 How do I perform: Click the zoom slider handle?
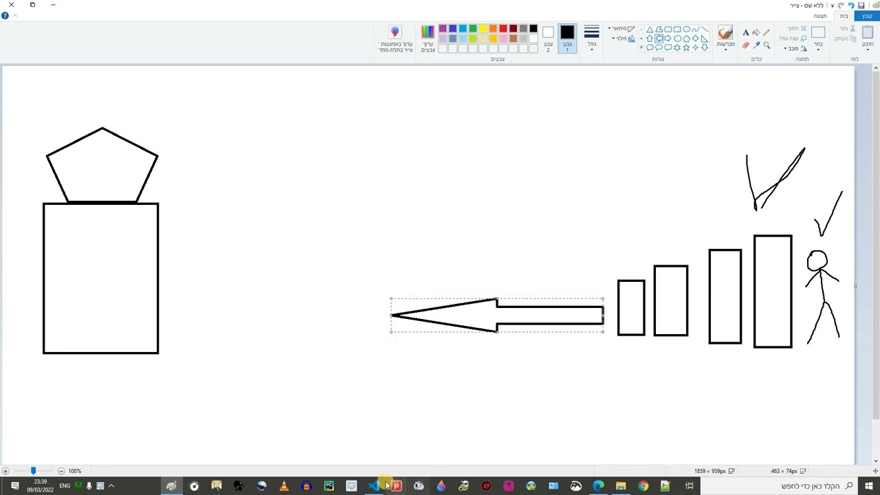(32, 471)
